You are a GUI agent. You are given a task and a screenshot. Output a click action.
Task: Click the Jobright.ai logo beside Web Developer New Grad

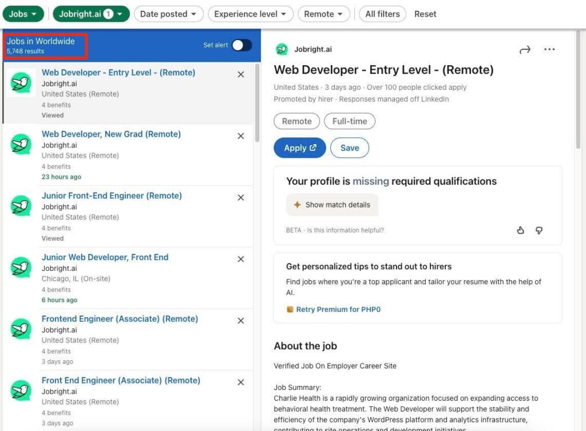[x=21, y=144]
